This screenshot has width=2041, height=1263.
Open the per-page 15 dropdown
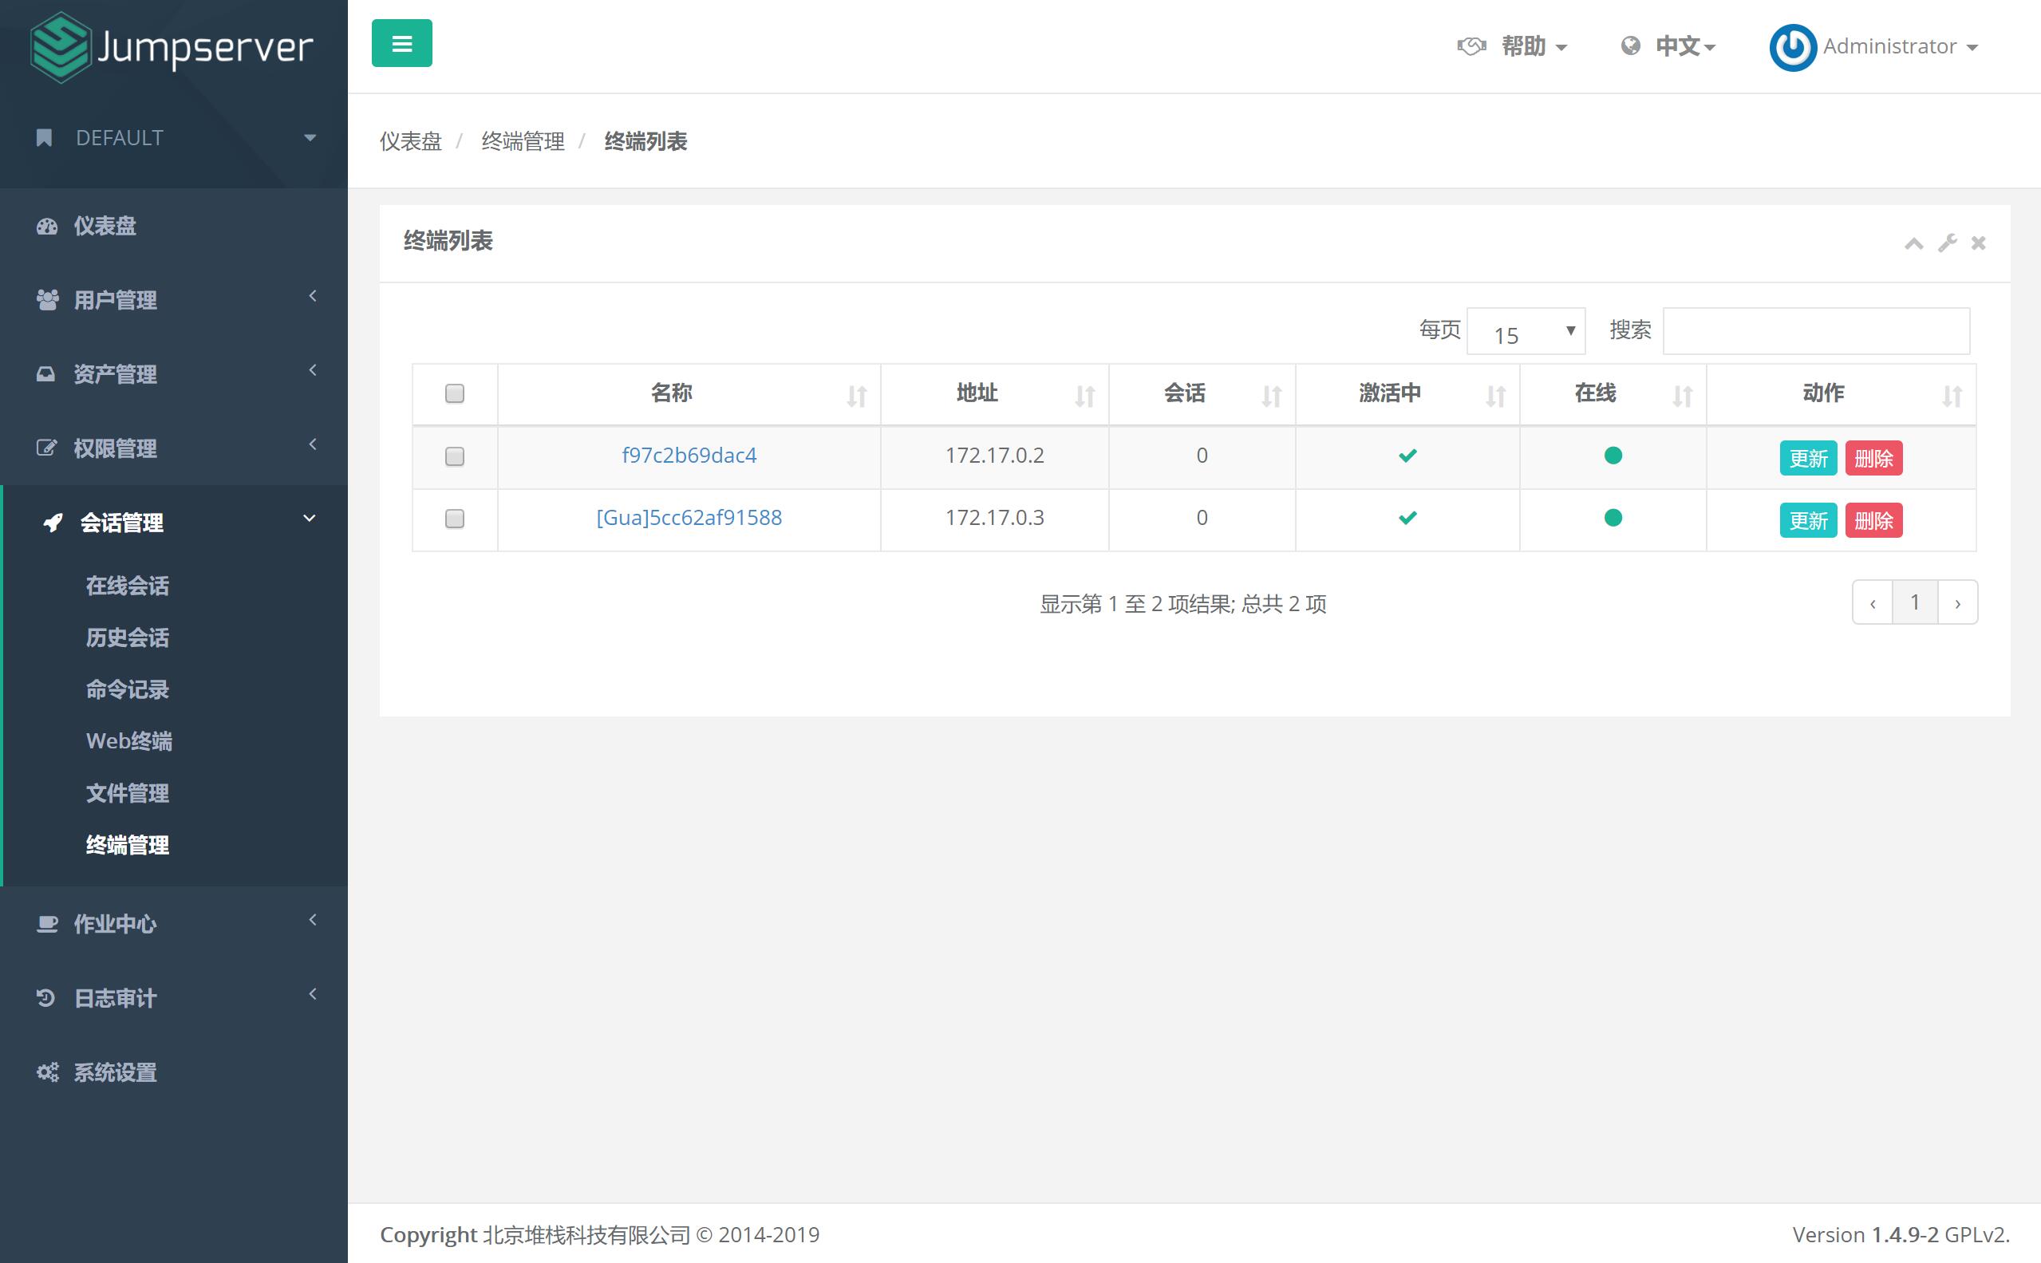[1526, 332]
